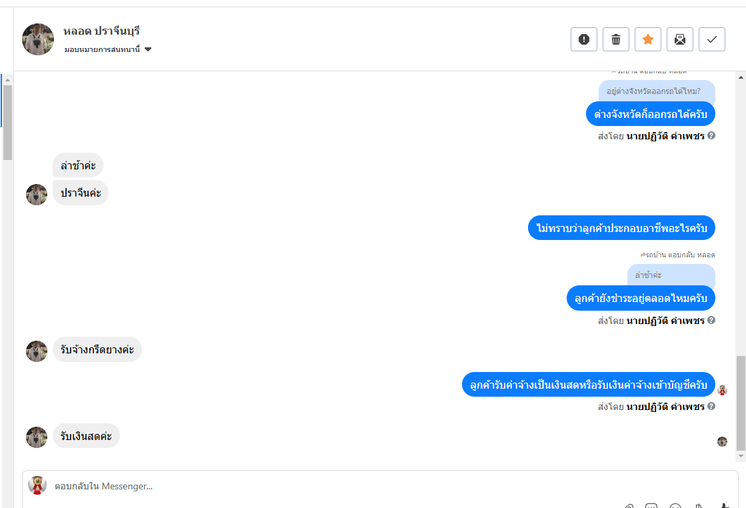Click the chat scrollbar down arrow
This screenshot has width=746, height=508.
(x=741, y=455)
